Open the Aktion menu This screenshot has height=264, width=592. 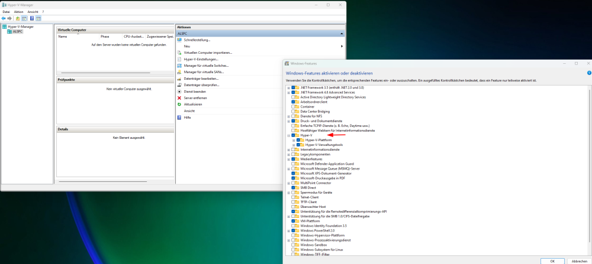tap(18, 12)
